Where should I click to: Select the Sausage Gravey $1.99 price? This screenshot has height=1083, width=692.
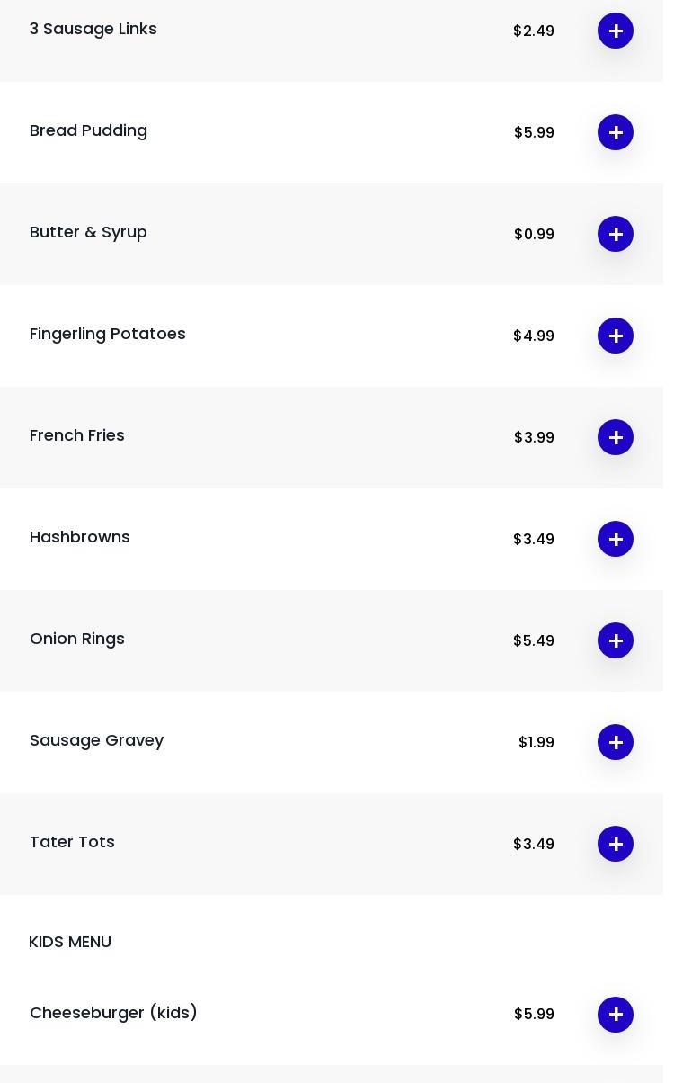pos(537,742)
